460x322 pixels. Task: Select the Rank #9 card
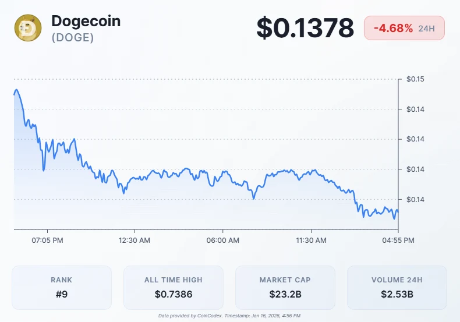62,287
